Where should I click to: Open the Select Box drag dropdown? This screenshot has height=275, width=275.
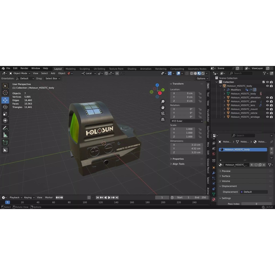(52, 79)
